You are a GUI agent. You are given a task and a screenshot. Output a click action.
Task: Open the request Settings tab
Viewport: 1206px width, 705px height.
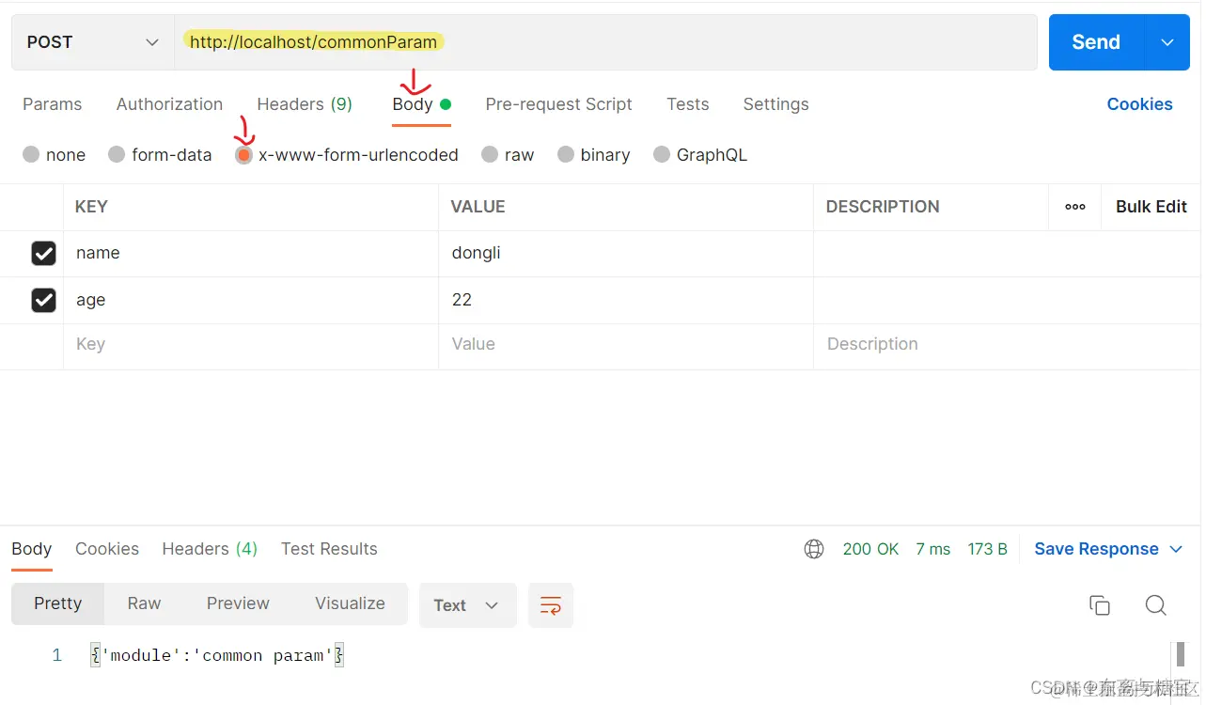[775, 104]
